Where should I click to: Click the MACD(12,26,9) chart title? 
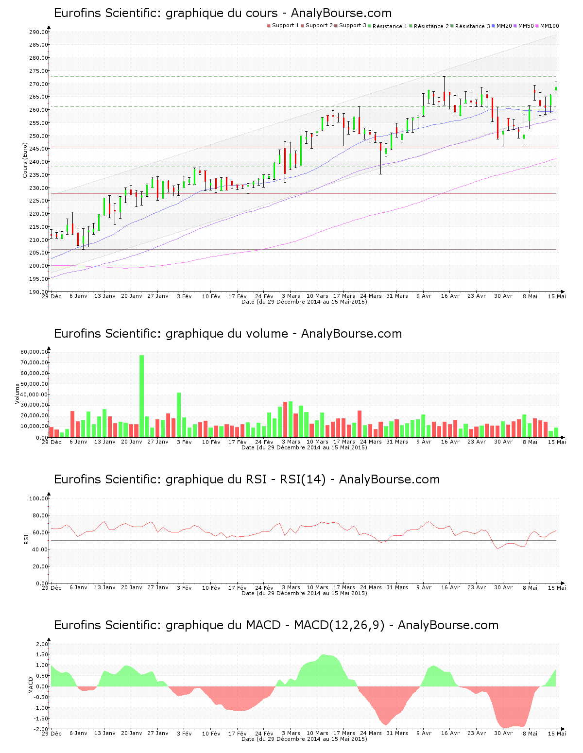coord(276,625)
